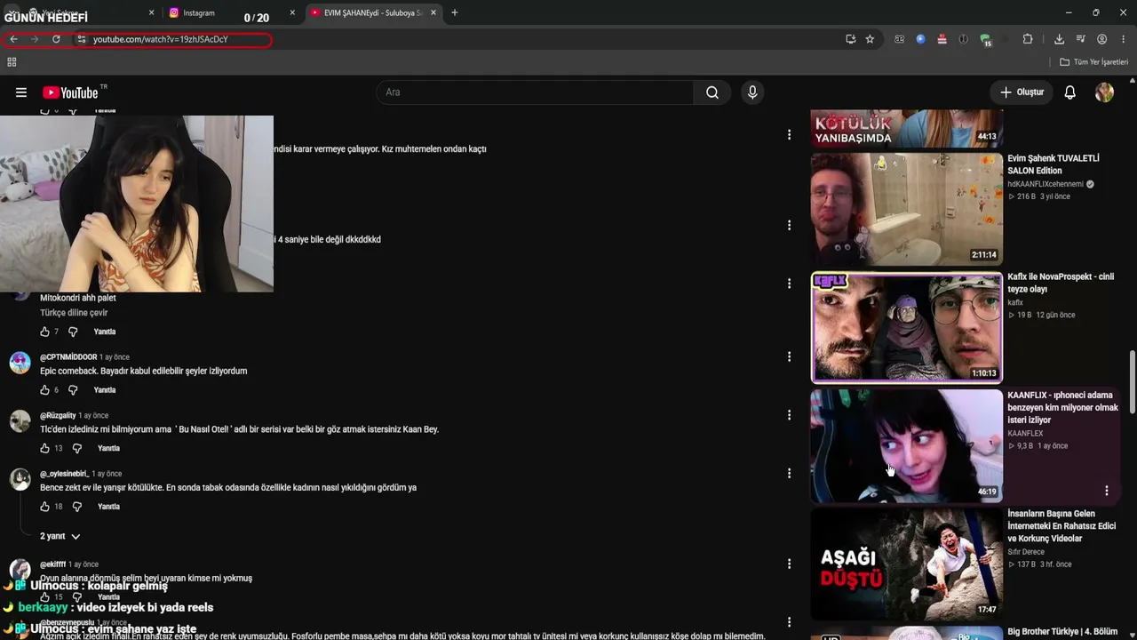The image size is (1137, 640).
Task: Open Big Brother Türkiye 4. Bölüm title
Action: (1062, 632)
